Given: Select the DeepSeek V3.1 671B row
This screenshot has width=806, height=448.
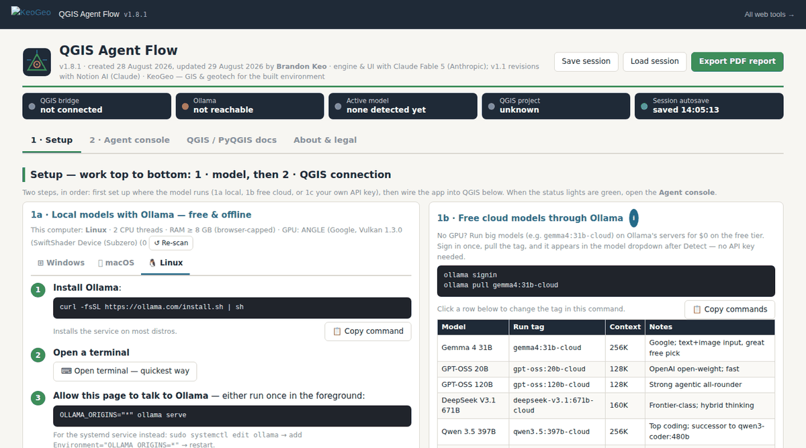Looking at the screenshot, I should [606, 406].
